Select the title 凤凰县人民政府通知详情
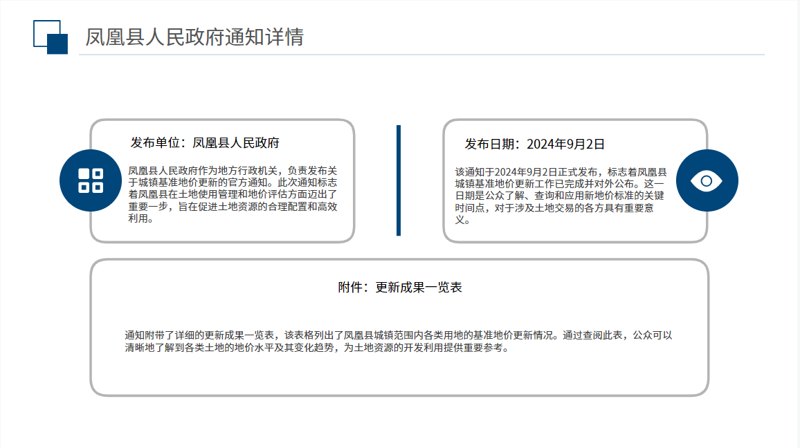 [x=194, y=37]
